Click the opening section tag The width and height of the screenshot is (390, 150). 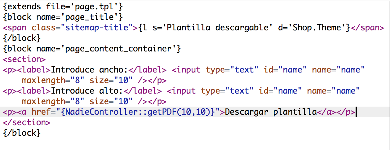pyautogui.click(x=24, y=59)
